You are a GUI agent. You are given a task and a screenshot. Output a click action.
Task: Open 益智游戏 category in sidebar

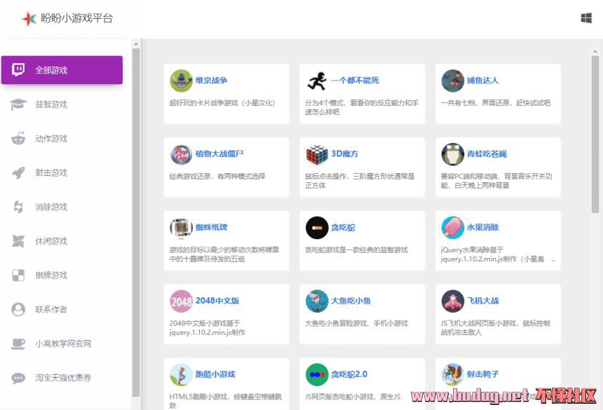pyautogui.click(x=51, y=104)
